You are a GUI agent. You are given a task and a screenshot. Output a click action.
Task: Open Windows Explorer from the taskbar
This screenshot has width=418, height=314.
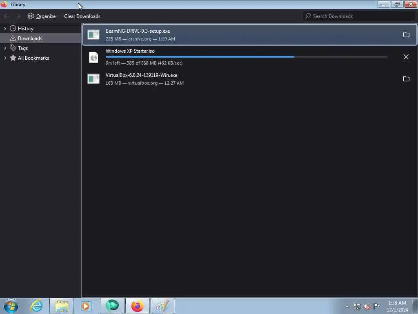[62, 306]
